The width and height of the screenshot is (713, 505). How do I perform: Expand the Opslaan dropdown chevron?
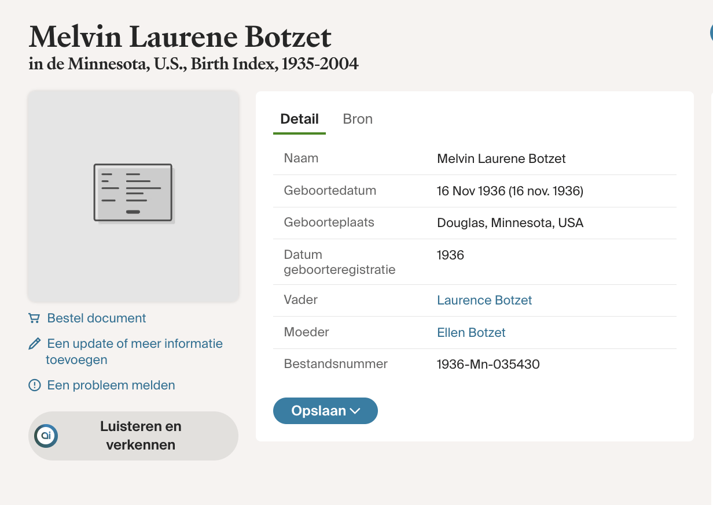(355, 411)
